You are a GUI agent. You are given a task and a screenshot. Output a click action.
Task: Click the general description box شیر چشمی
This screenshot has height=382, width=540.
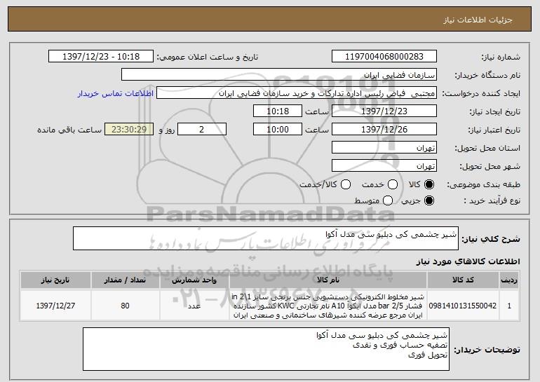pyautogui.click(x=266, y=238)
